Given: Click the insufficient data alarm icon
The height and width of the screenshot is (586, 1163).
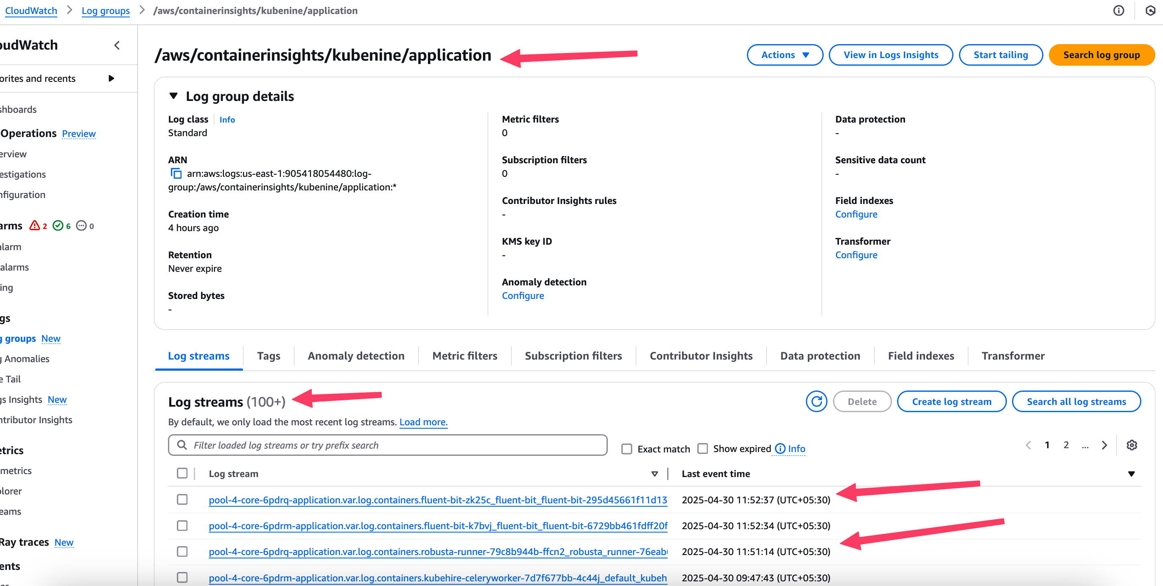Looking at the screenshot, I should click(81, 225).
